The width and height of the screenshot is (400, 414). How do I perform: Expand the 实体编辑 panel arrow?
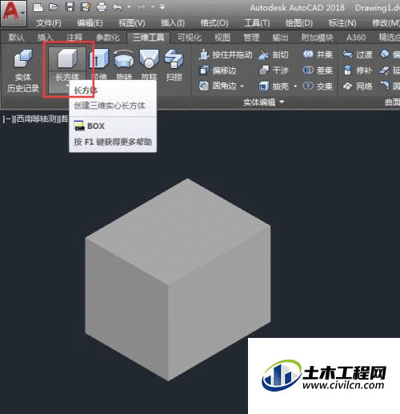(x=282, y=102)
